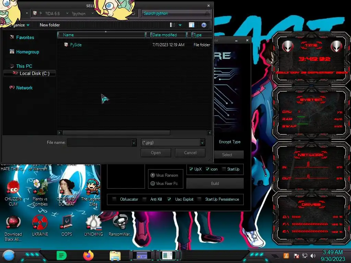The width and height of the screenshot is (351, 263).
Task: Click the Search python field
Action: tap(176, 13)
